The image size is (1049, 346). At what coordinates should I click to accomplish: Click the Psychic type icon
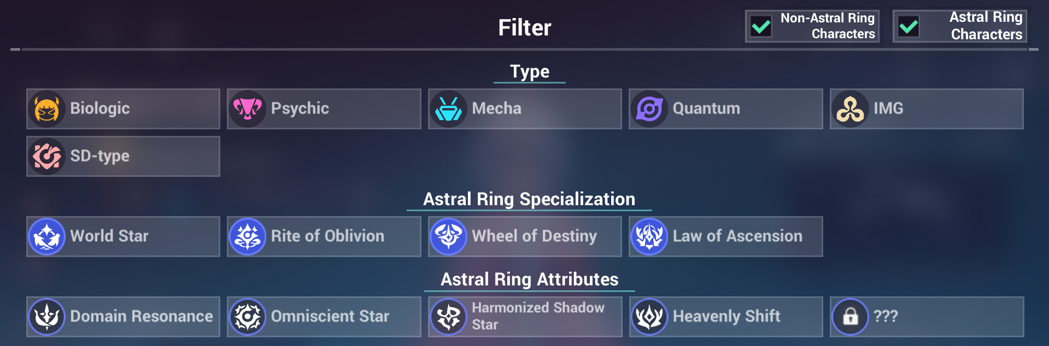pyautogui.click(x=248, y=109)
